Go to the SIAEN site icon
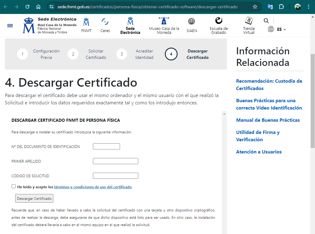Screen dimensions: 315x234 tap(192, 22)
